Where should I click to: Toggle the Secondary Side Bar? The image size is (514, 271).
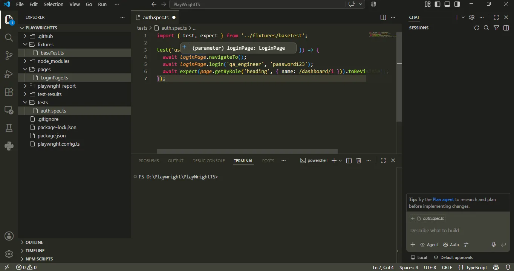[457, 5]
